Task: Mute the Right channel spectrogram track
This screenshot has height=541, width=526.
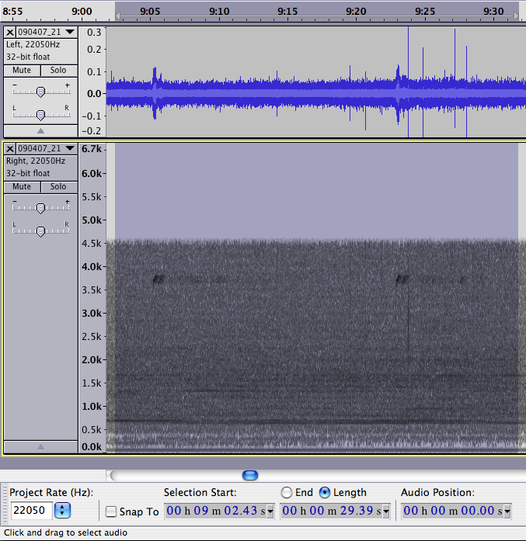Action: pyautogui.click(x=22, y=186)
